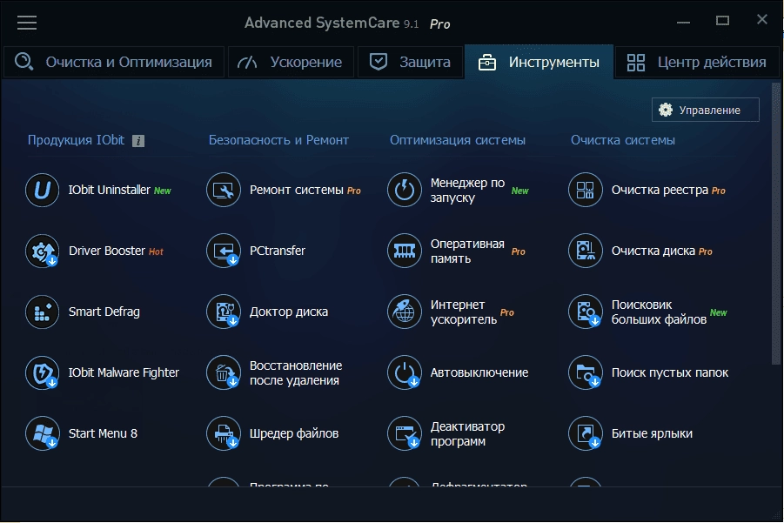784x523 pixels.
Task: Click the vertical scrollbar on the right
Action: [x=776, y=224]
